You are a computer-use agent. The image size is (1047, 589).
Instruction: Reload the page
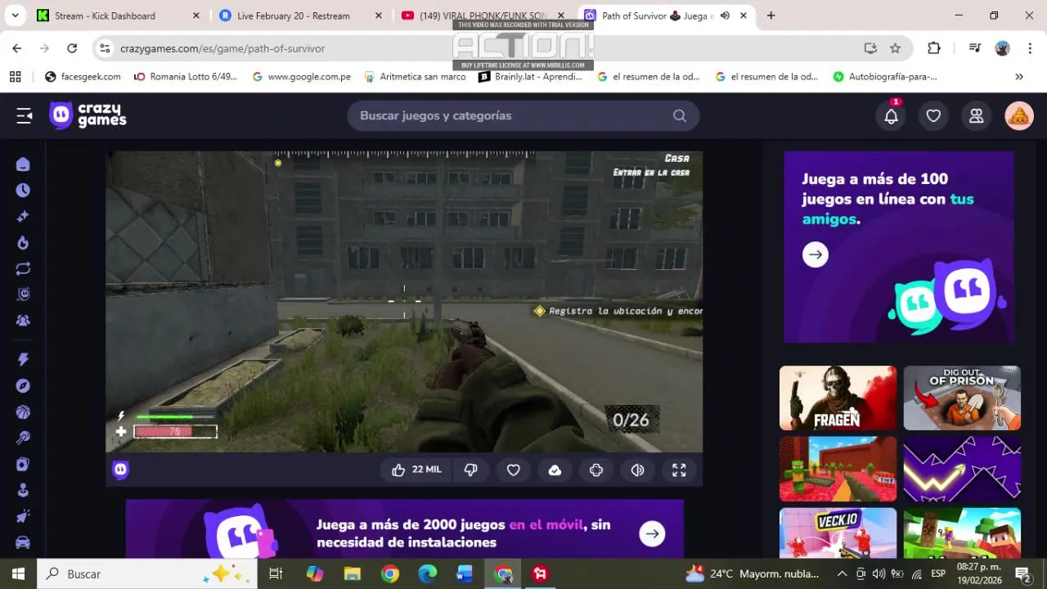(x=72, y=48)
